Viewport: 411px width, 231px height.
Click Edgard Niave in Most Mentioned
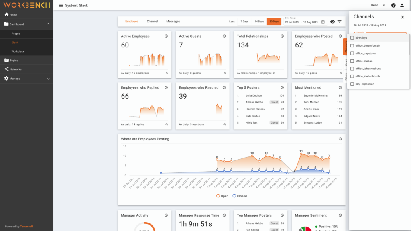[311, 116]
